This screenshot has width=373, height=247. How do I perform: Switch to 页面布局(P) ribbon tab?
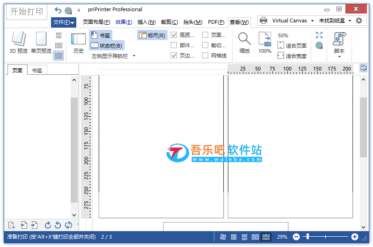(x=96, y=22)
